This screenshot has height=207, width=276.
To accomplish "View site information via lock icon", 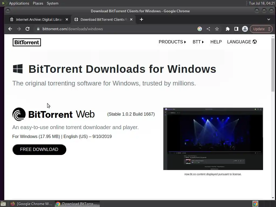I will click(x=38, y=29).
